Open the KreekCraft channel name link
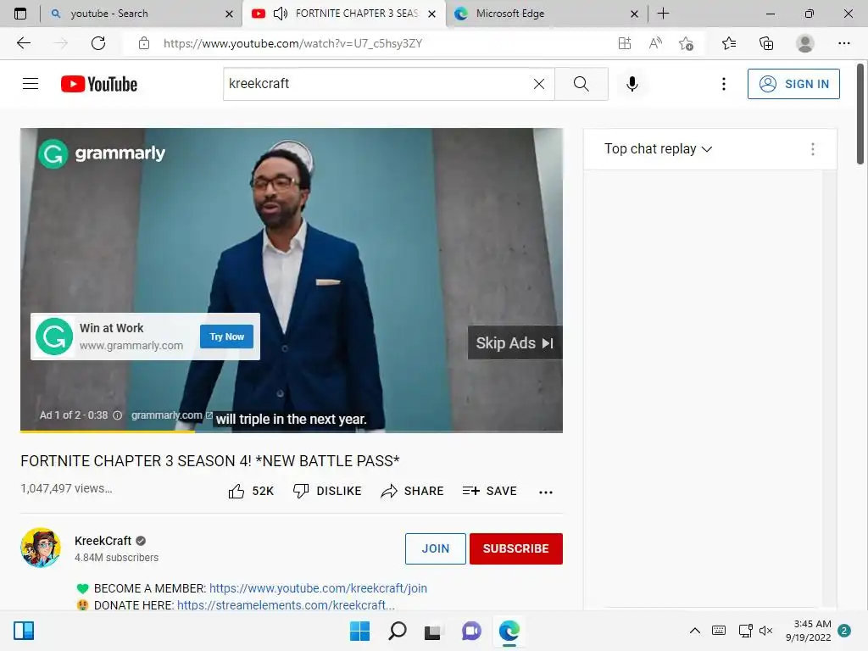Screen dimensions: 868x651 click(x=103, y=541)
